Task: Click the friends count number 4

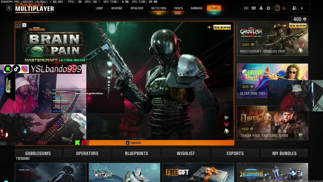Action: click(302, 8)
